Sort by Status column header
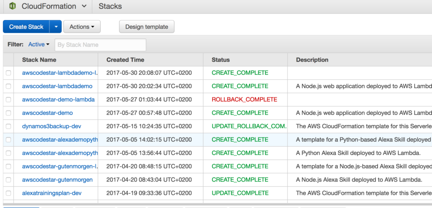432x208 pixels. (221, 60)
